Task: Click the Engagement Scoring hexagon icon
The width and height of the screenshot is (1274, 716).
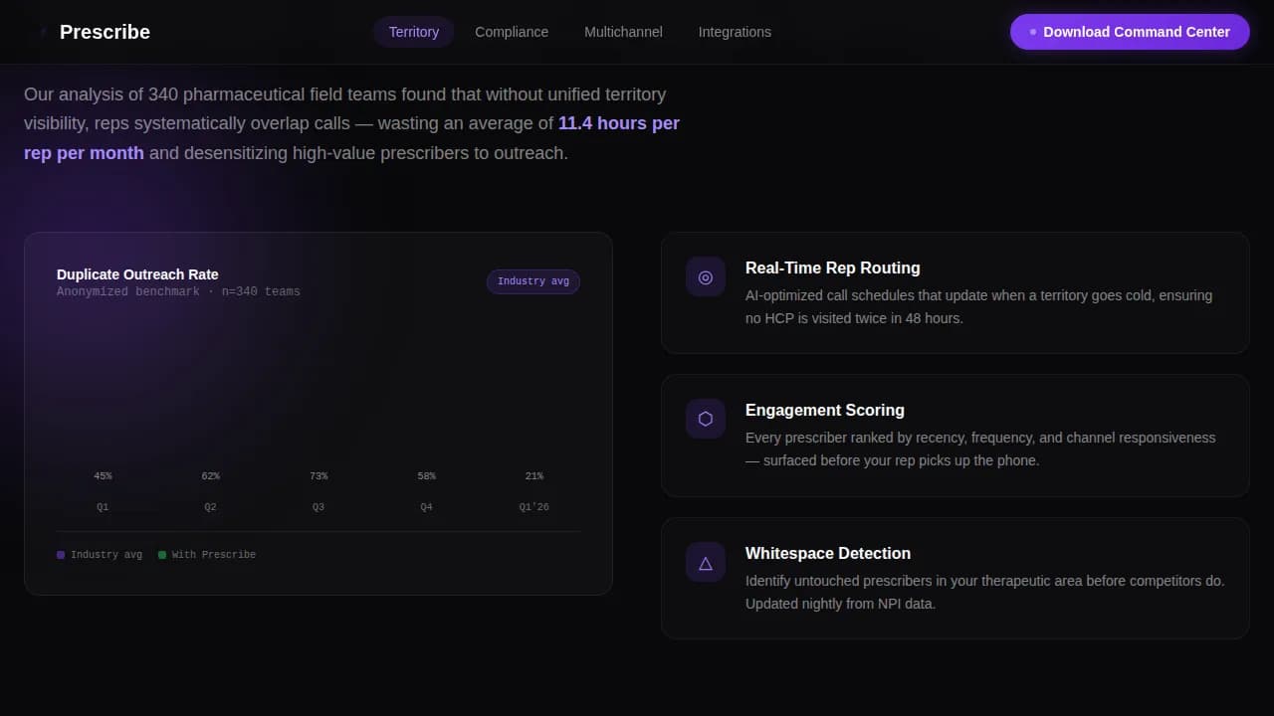Action: (x=706, y=420)
